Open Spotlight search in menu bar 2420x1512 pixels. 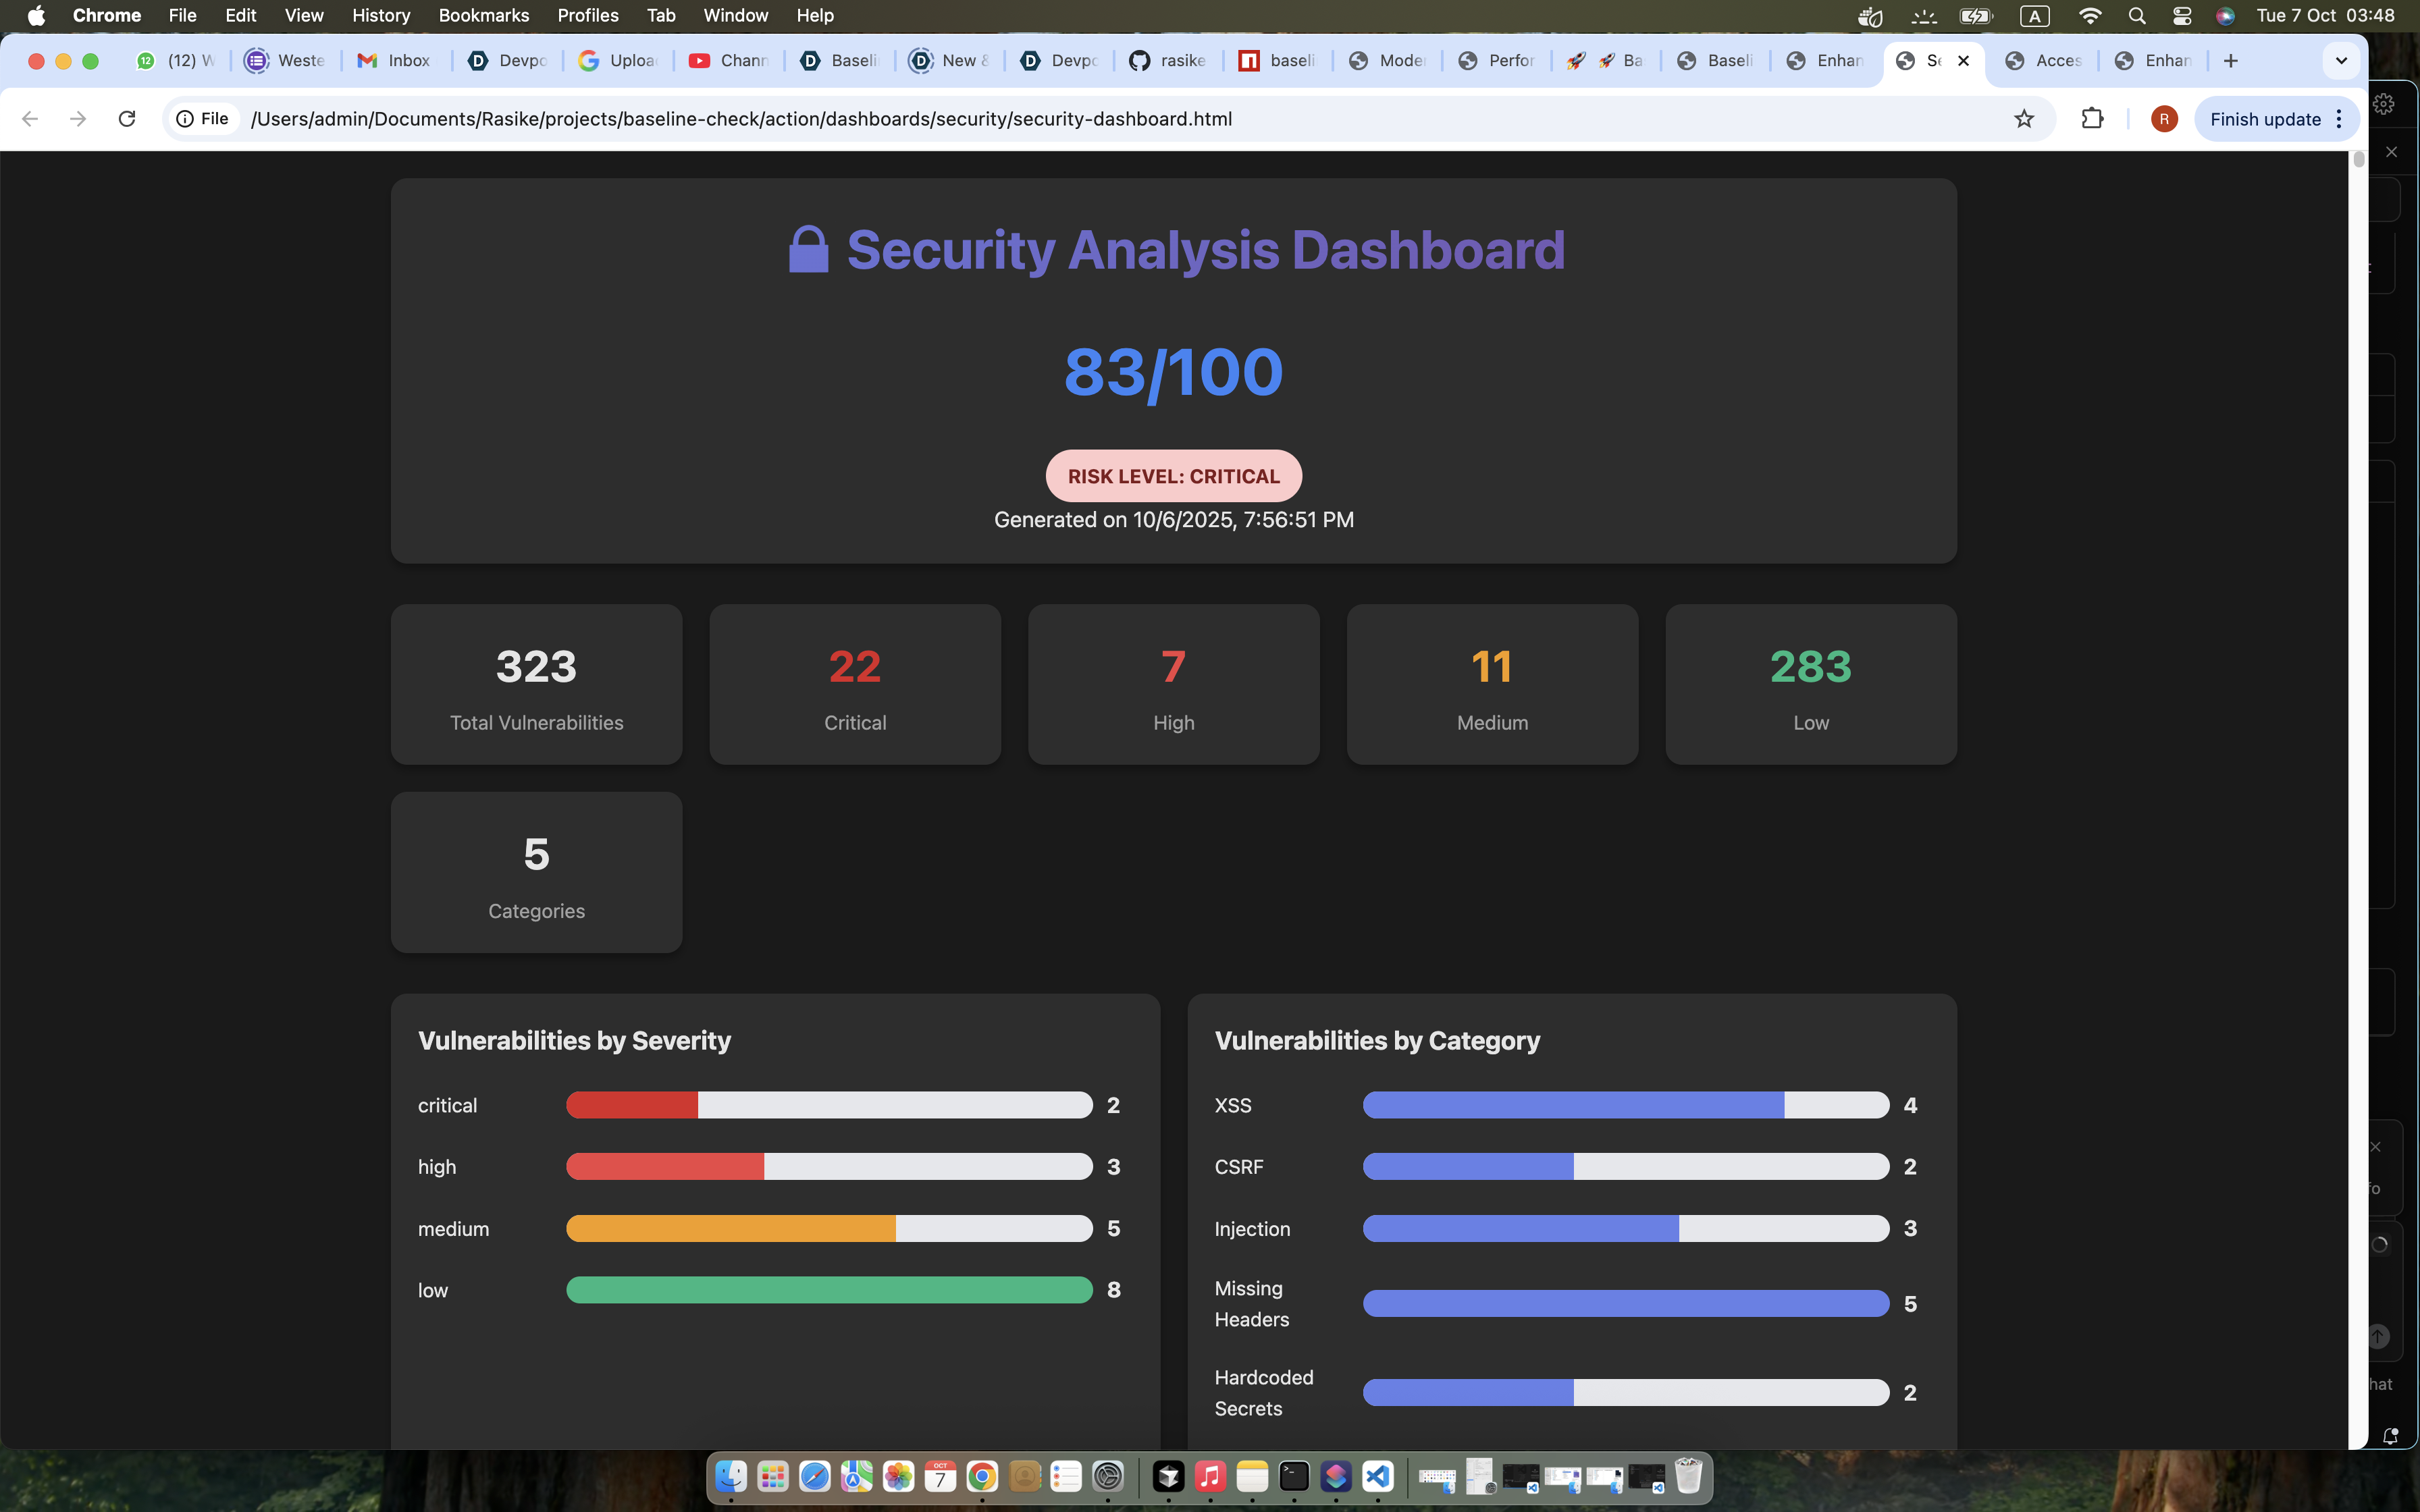point(2136,16)
